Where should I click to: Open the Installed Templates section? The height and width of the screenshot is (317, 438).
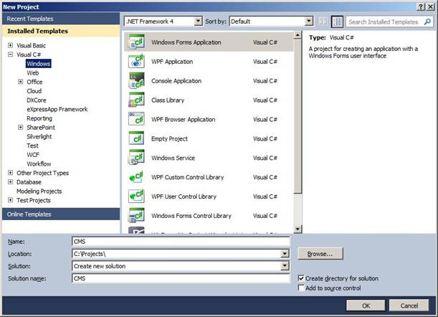tap(61, 31)
